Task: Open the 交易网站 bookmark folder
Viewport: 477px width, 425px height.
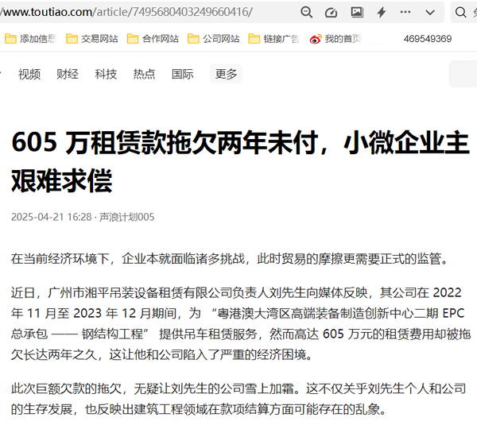Action: tap(92, 39)
